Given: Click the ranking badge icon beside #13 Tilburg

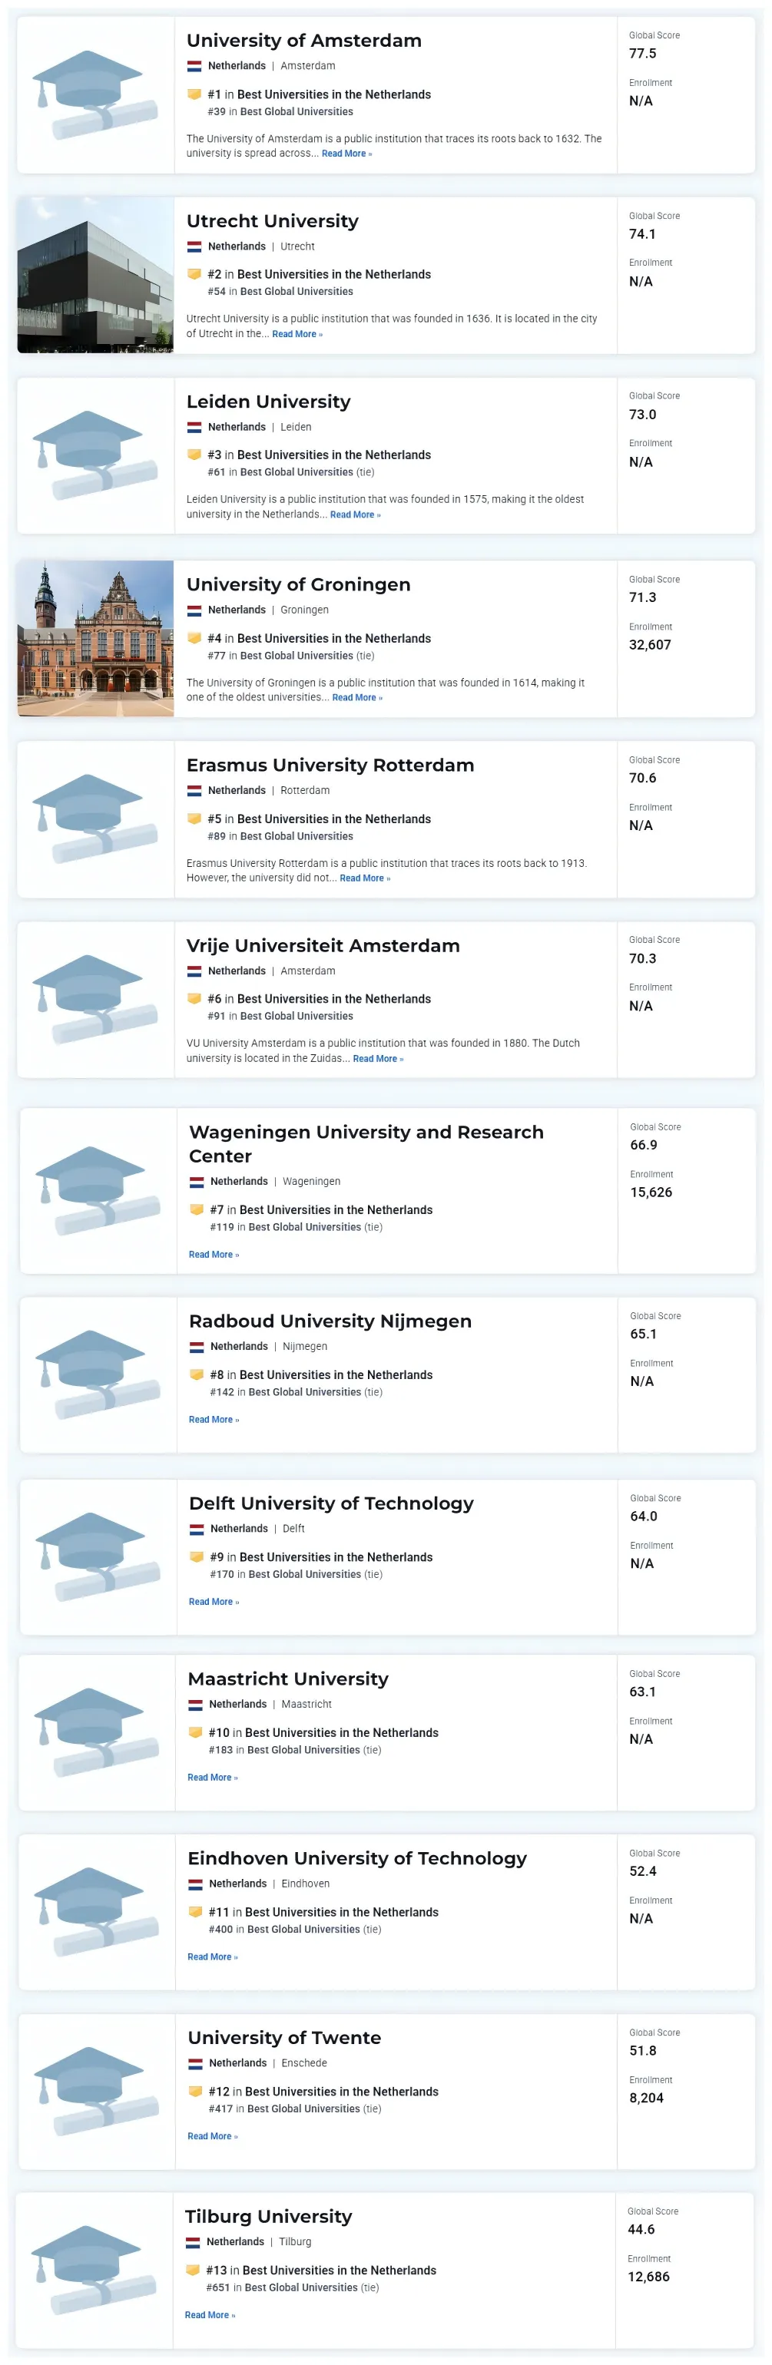Looking at the screenshot, I should (x=193, y=2270).
